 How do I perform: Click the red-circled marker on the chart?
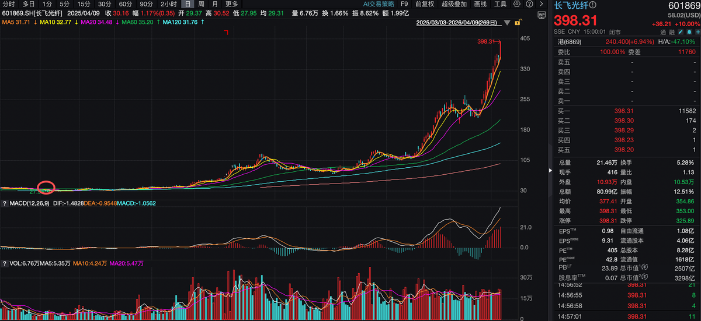pyautogui.click(x=46, y=188)
